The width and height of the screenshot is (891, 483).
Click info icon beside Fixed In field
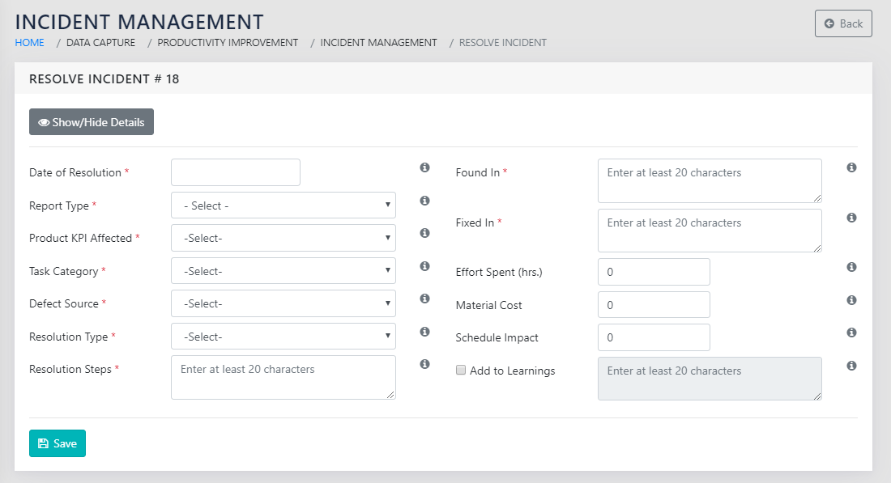(x=851, y=218)
